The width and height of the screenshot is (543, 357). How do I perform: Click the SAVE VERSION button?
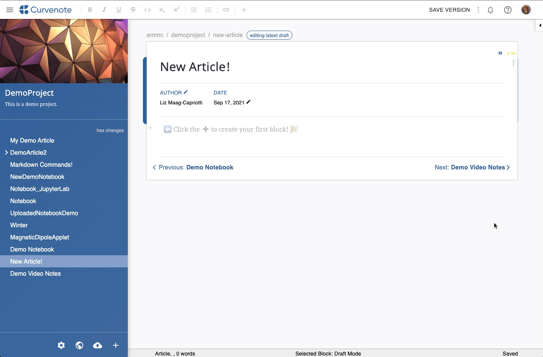(x=449, y=10)
